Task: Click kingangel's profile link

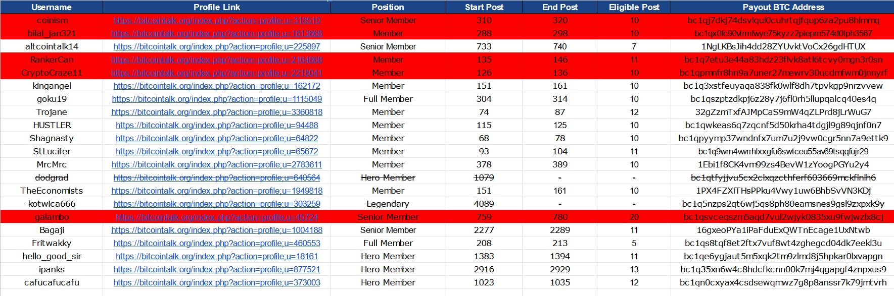Action: pos(217,86)
